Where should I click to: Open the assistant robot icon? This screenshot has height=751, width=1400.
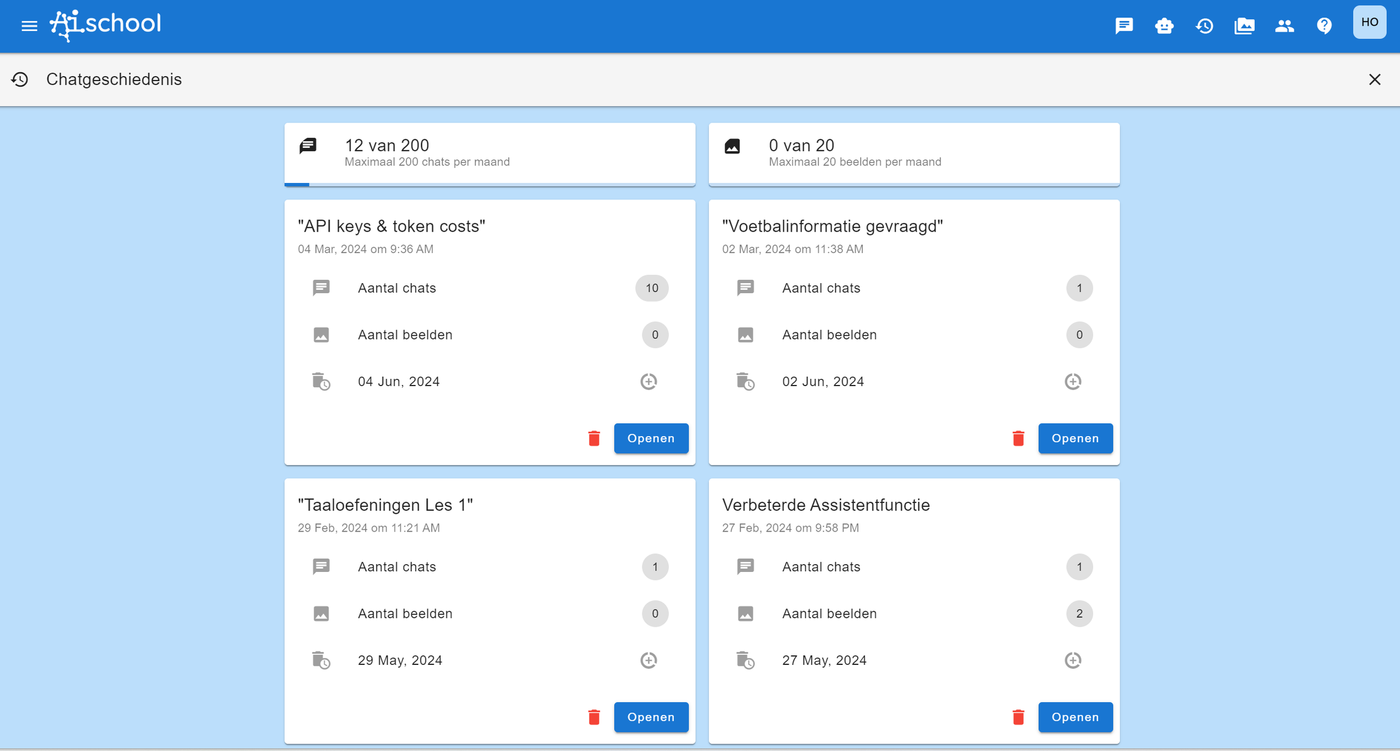[x=1164, y=26]
